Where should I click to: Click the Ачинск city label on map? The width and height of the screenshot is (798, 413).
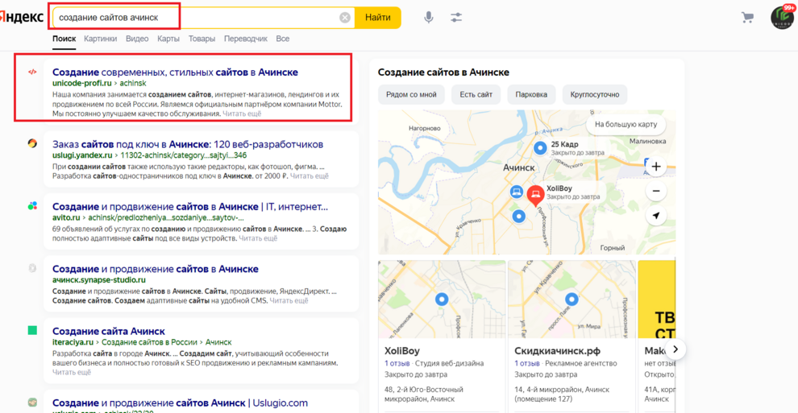pos(518,167)
